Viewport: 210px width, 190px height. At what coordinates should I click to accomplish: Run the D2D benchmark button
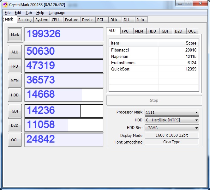15,126
